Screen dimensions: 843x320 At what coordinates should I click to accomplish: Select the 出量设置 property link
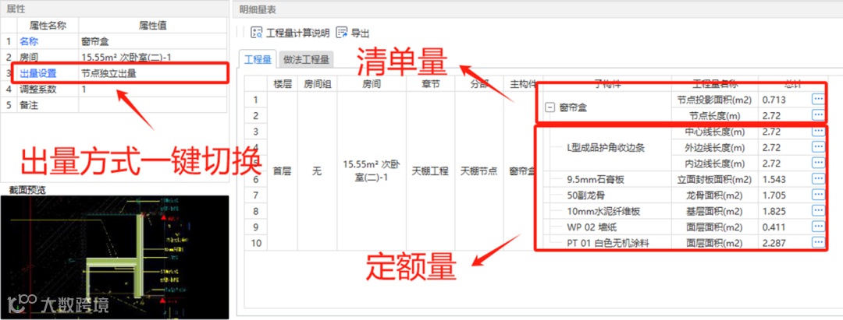[37, 73]
